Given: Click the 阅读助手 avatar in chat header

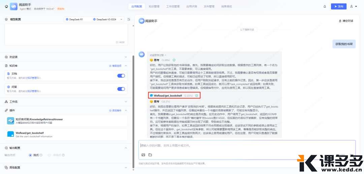Looking at the screenshot, I should click(141, 21).
